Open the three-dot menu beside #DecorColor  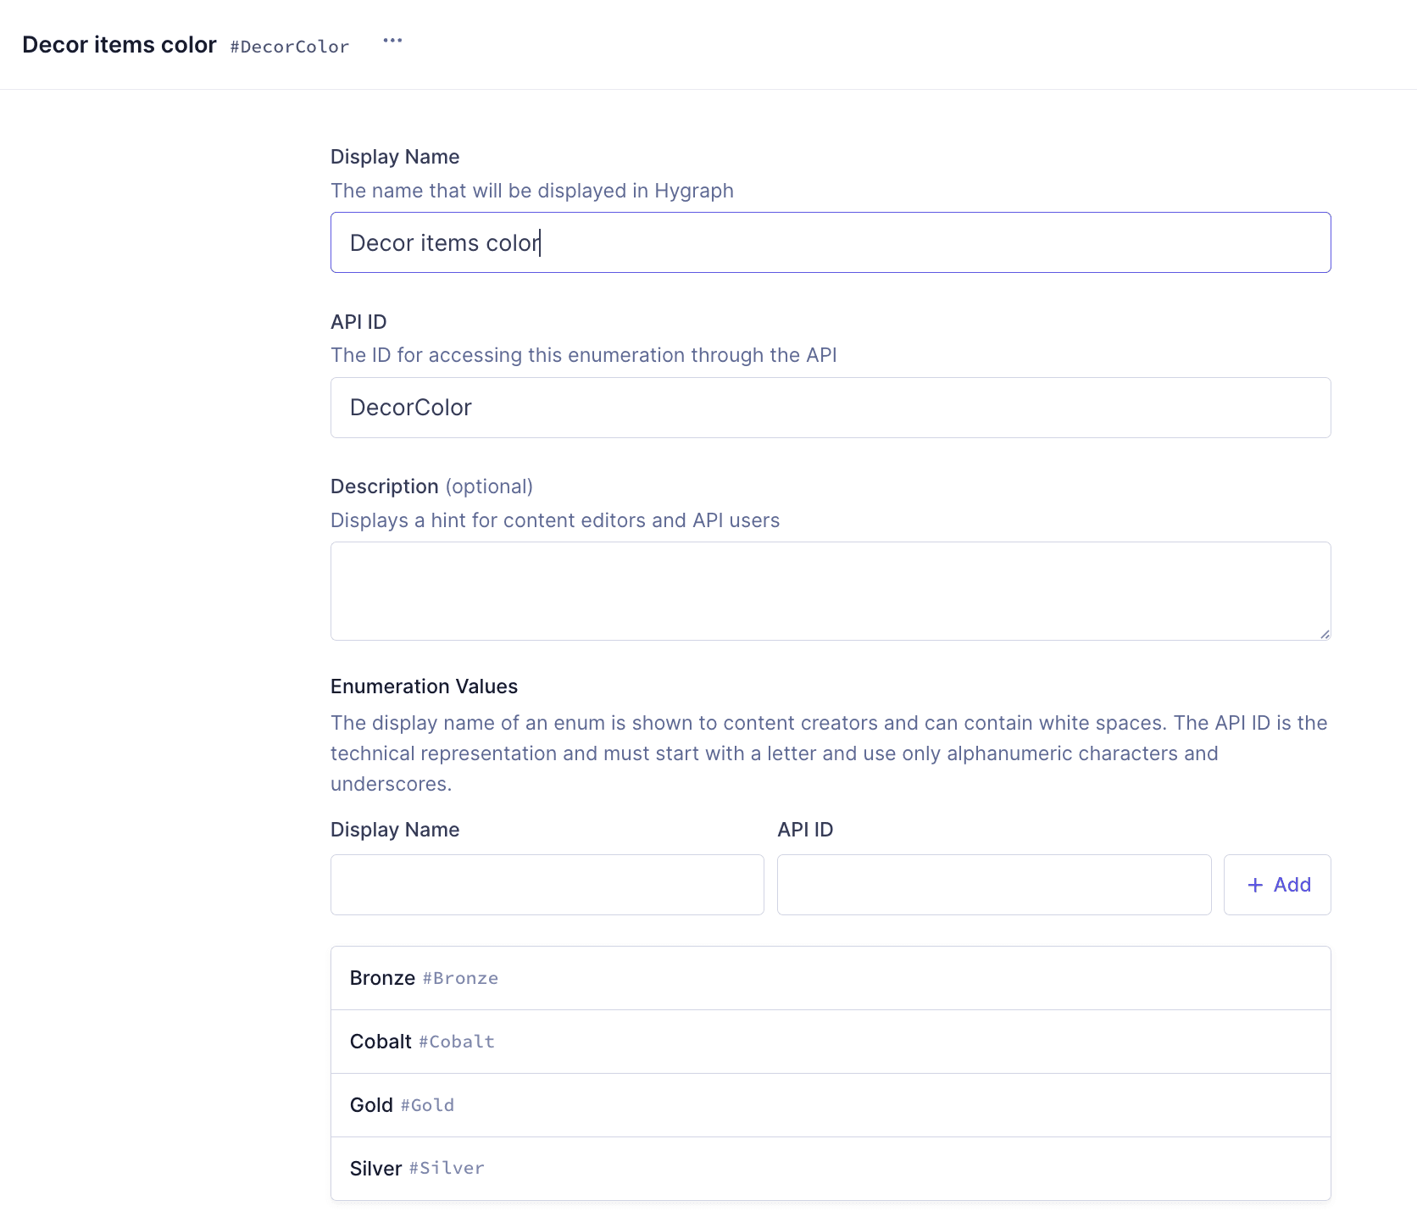392,41
